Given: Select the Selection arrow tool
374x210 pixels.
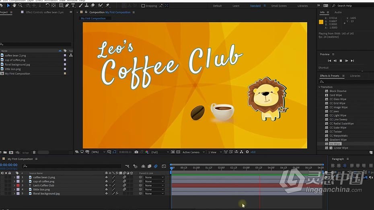Looking at the screenshot, I should click(8, 5).
